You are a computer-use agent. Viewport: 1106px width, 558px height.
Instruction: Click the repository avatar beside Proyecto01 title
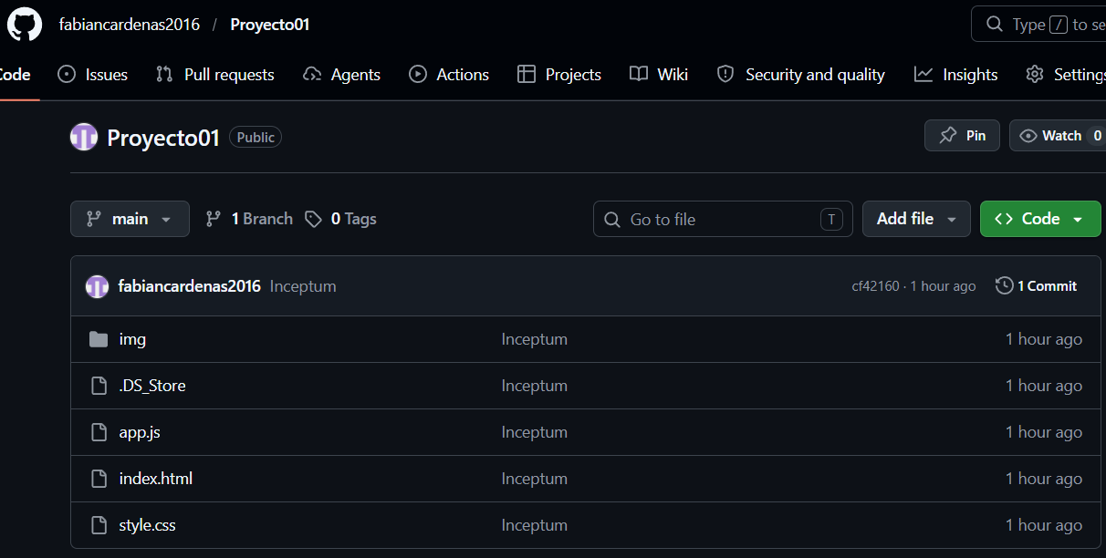click(84, 138)
